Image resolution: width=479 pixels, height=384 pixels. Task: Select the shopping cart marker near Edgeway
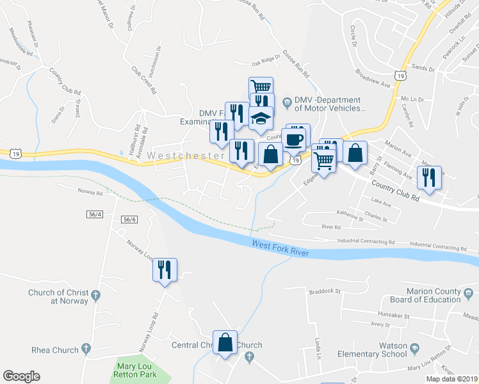[x=323, y=163]
